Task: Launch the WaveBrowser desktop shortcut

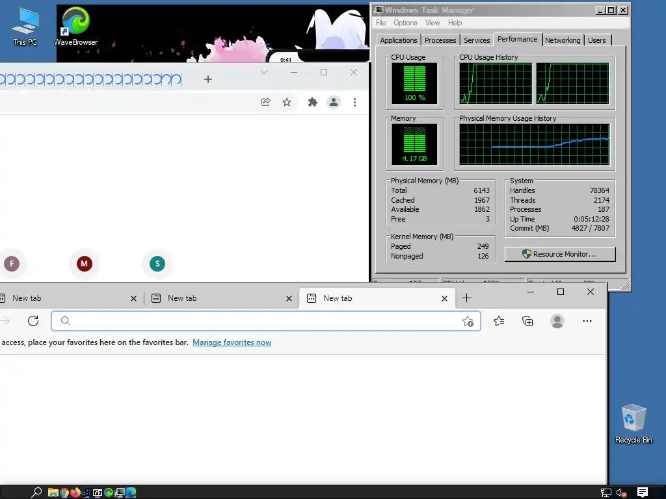Action: click(x=75, y=26)
